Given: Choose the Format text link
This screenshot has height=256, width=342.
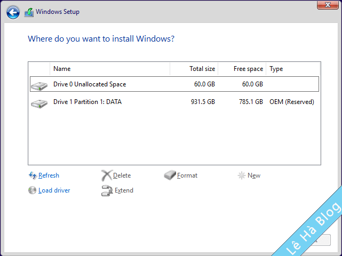Looking at the screenshot, I should tap(187, 175).
